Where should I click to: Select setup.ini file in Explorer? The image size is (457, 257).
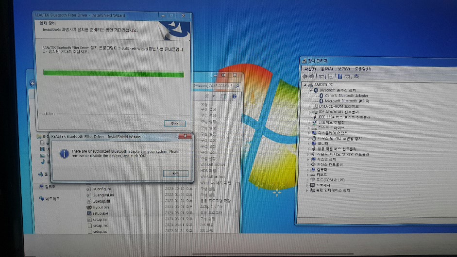(100, 220)
